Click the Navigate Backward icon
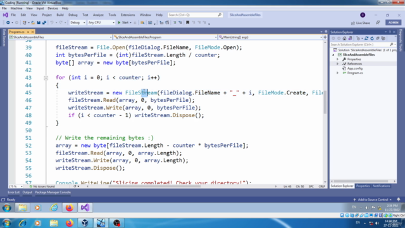Image resolution: width=405 pixels, height=228 pixels. pyautogui.click(x=8, y=23)
